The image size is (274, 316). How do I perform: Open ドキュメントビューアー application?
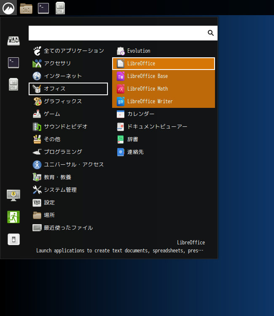[164, 126]
